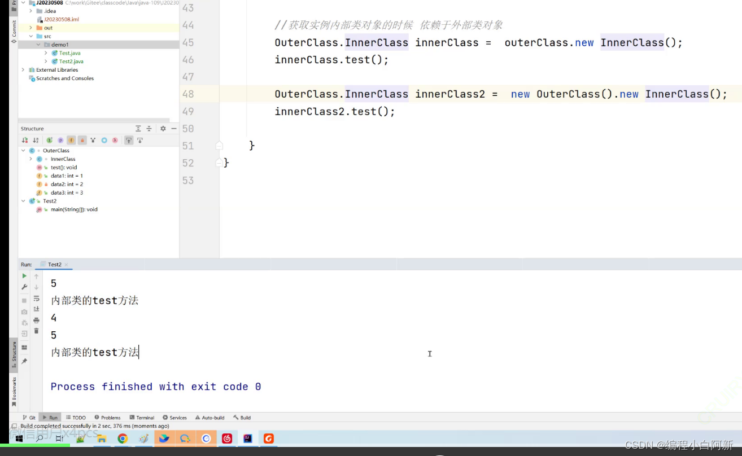Open the Run tool window tab
The width and height of the screenshot is (742, 456).
pos(50,418)
